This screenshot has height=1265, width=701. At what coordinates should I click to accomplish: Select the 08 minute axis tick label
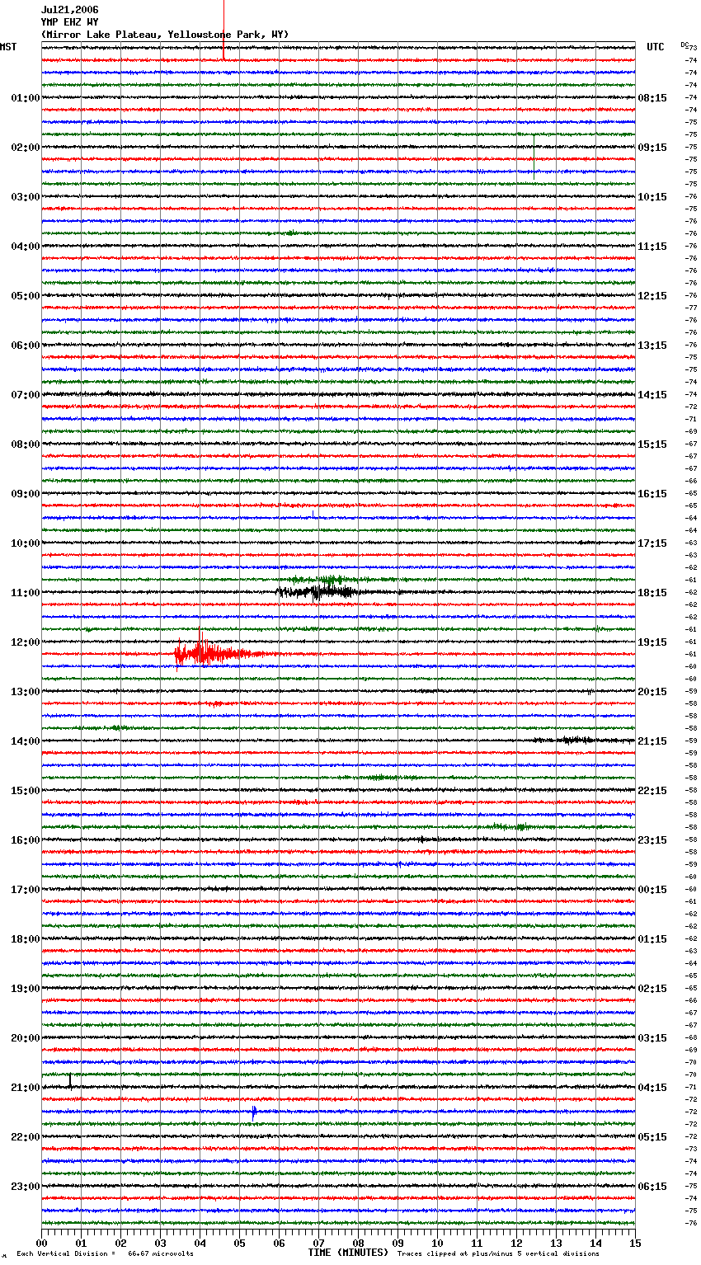358,1243
